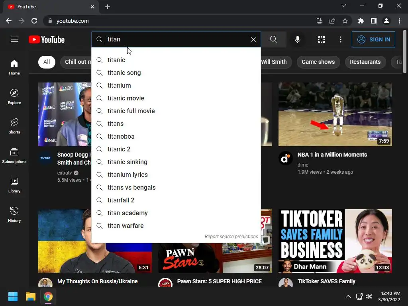Choose the 'titanic song' suggestion
Image resolution: width=408 pixels, height=306 pixels.
176,73
